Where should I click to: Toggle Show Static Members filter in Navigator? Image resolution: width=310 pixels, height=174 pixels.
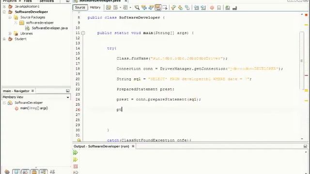click(x=25, y=172)
